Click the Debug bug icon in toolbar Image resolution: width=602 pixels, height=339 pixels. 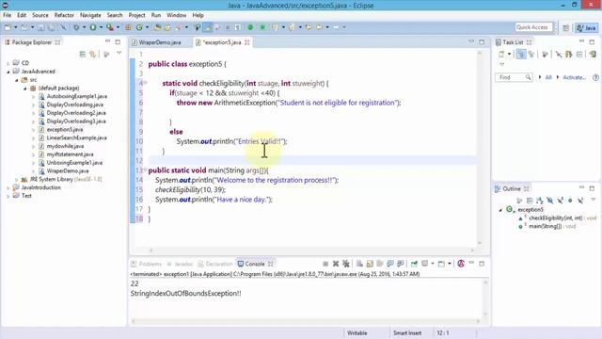(x=76, y=27)
